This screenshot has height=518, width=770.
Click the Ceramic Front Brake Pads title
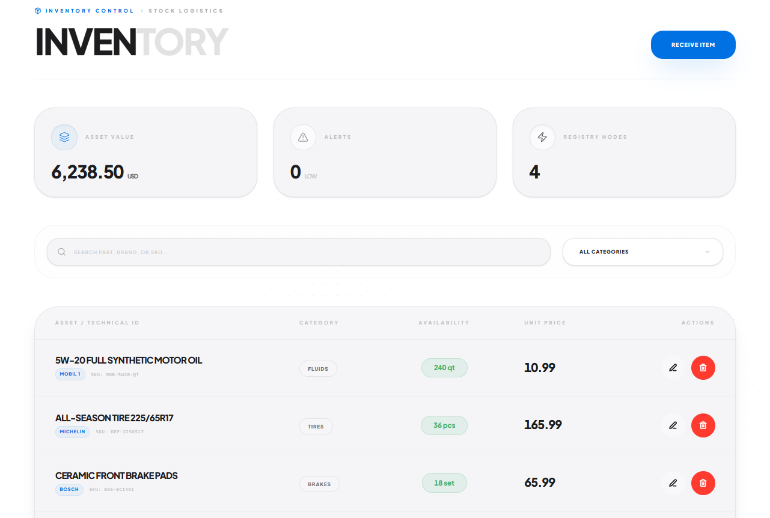(x=117, y=476)
